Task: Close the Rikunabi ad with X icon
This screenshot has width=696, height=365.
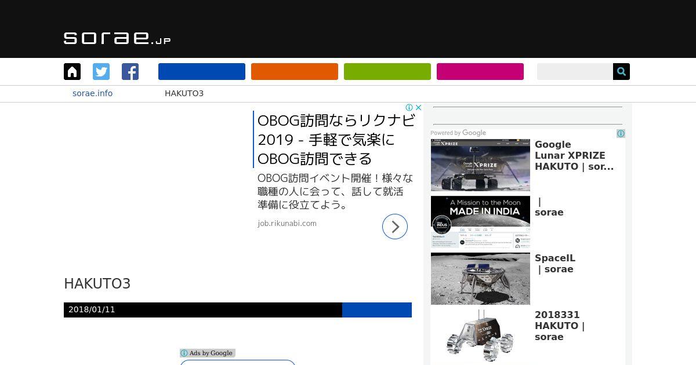Action: 419,107
